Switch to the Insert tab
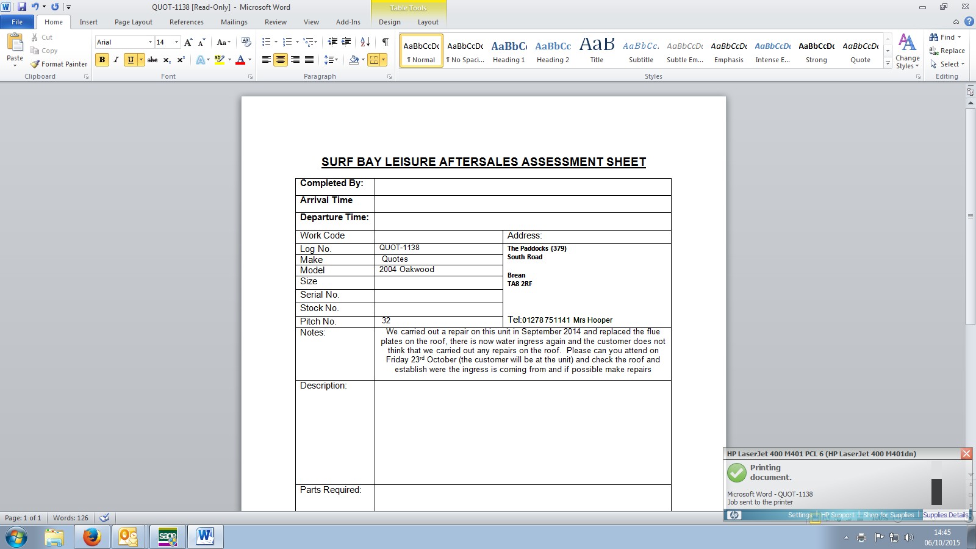 (88, 22)
